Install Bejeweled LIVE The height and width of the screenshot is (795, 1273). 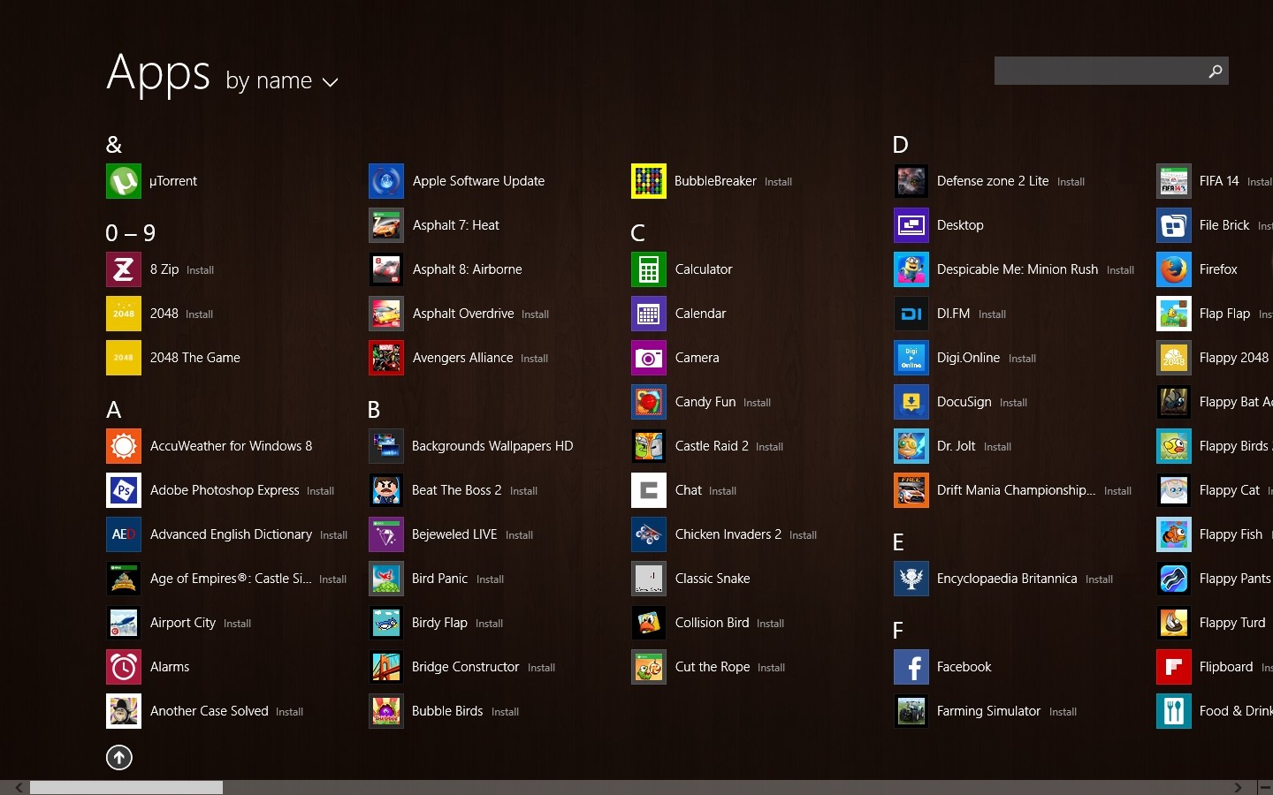point(520,535)
